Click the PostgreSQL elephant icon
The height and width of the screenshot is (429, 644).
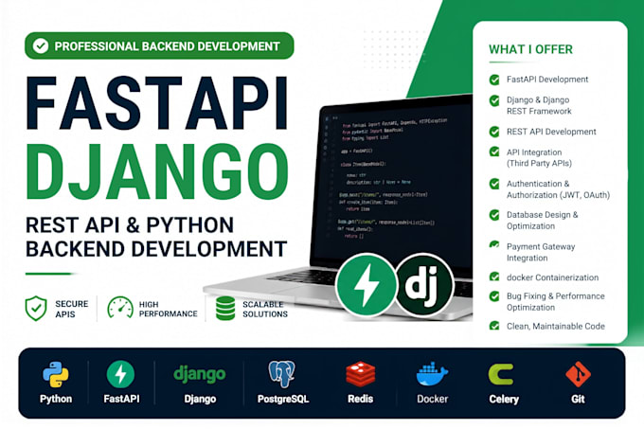pos(282,374)
